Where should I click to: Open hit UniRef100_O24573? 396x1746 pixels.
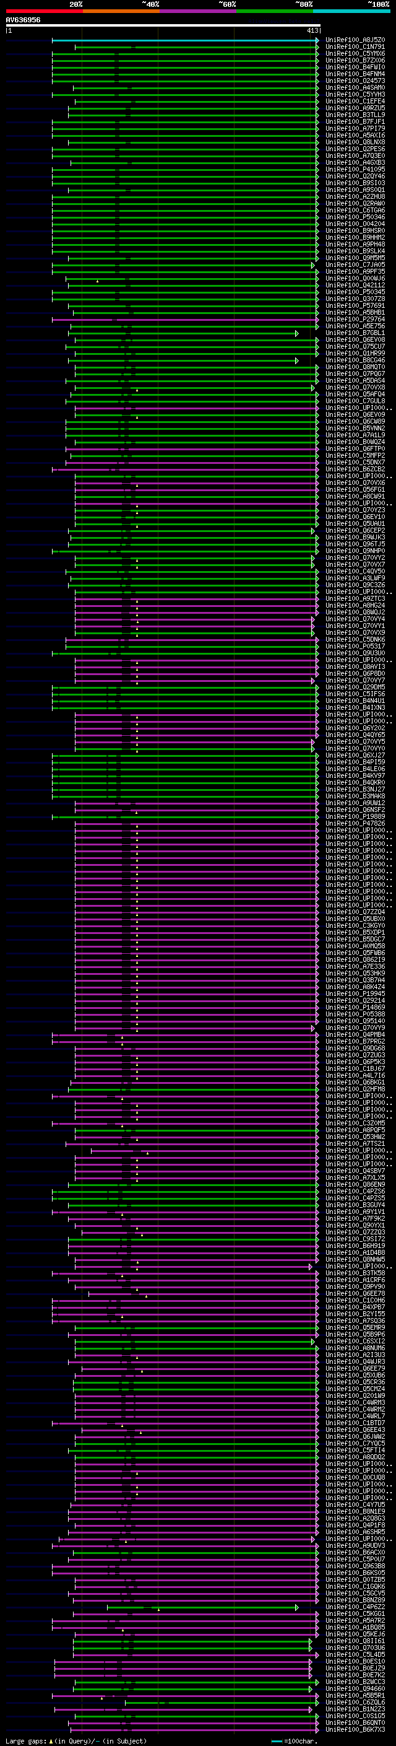[355, 81]
